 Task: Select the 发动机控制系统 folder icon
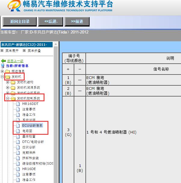[13, 99]
